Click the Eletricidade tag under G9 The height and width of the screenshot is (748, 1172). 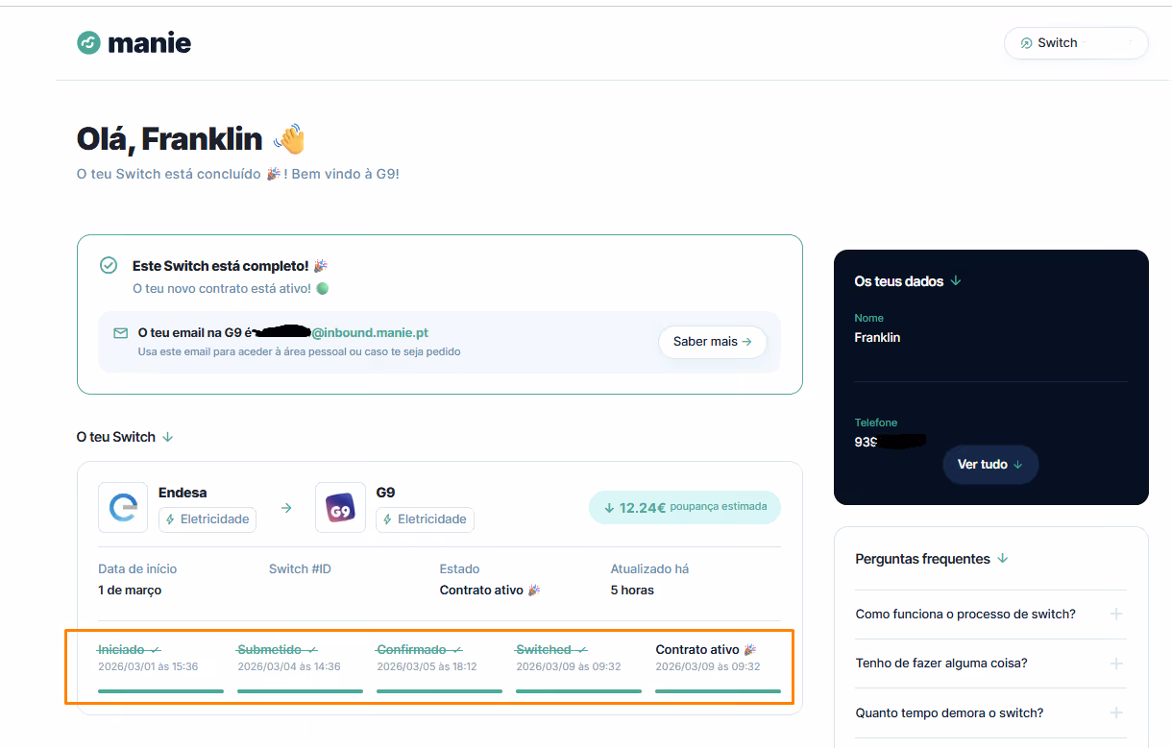pyautogui.click(x=425, y=519)
